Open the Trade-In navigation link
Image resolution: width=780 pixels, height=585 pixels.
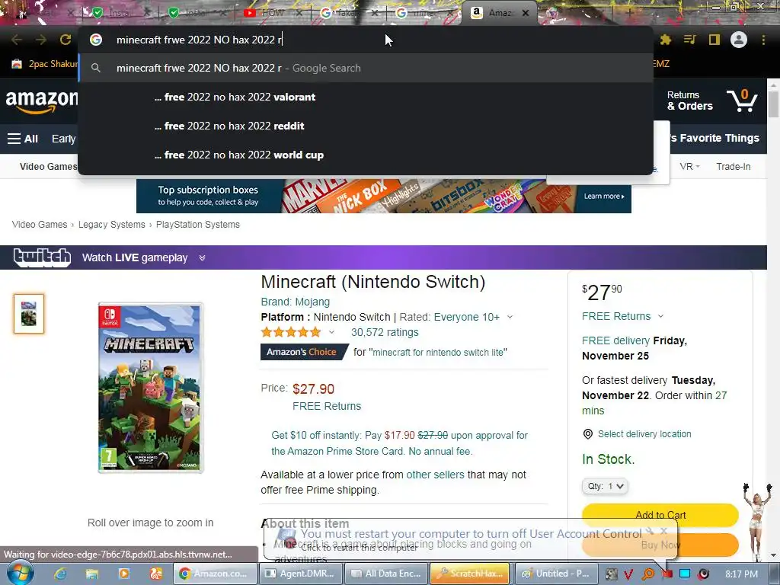pos(734,167)
